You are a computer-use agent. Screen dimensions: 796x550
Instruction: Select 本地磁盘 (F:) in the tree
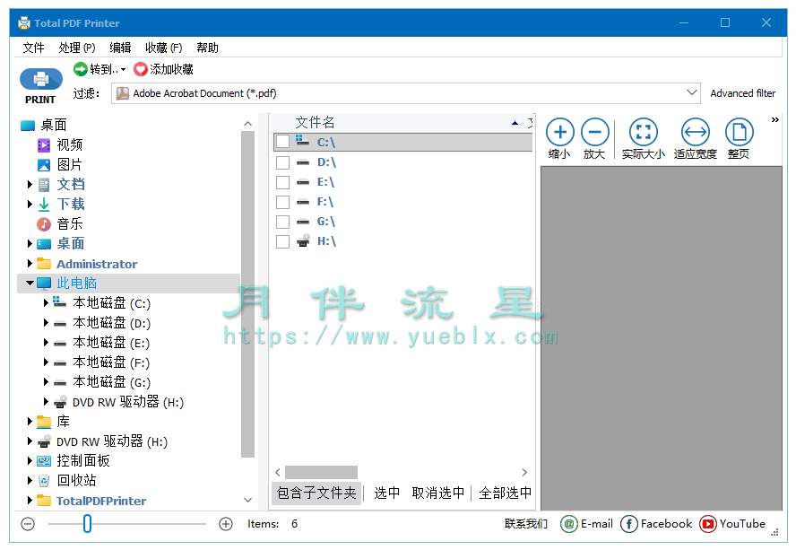click(x=111, y=362)
